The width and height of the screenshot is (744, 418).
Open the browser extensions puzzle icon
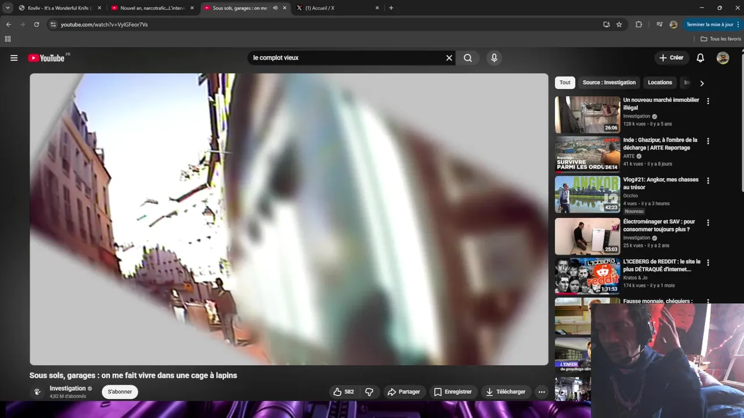[639, 24]
